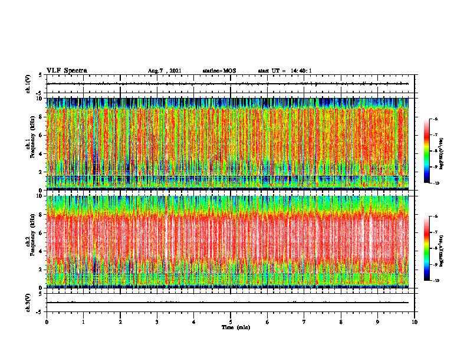467x361 pixels.
Task: Click the log(PSD) label beside ch.2 colorbar
Action: click(442, 251)
